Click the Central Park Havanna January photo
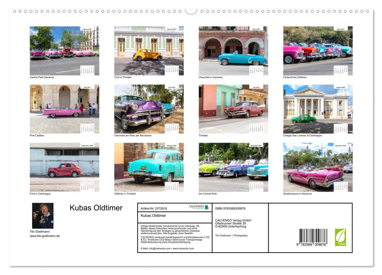This screenshot has width=382, height=275. (x=64, y=51)
